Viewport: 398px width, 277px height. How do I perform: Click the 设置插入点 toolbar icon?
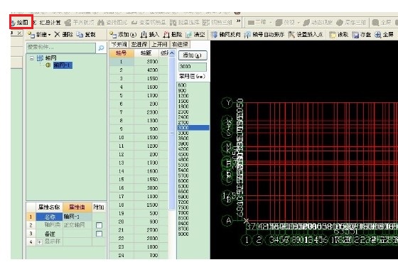pyautogui.click(x=291, y=35)
